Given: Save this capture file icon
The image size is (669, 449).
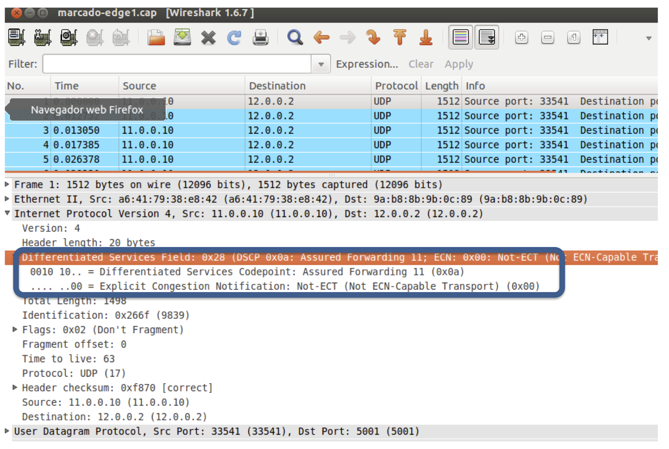Looking at the screenshot, I should point(182,37).
